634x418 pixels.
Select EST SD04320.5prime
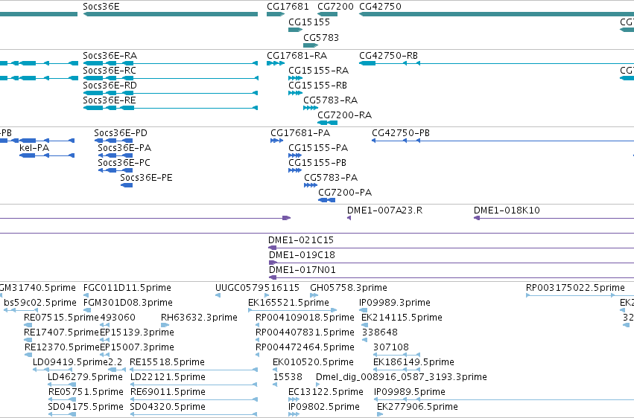click(x=194, y=415)
